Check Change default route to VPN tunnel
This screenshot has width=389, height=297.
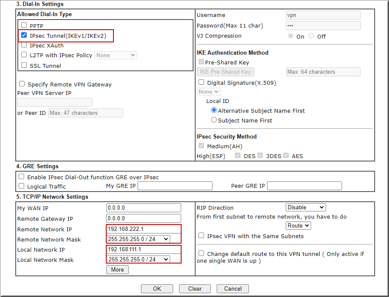click(201, 253)
